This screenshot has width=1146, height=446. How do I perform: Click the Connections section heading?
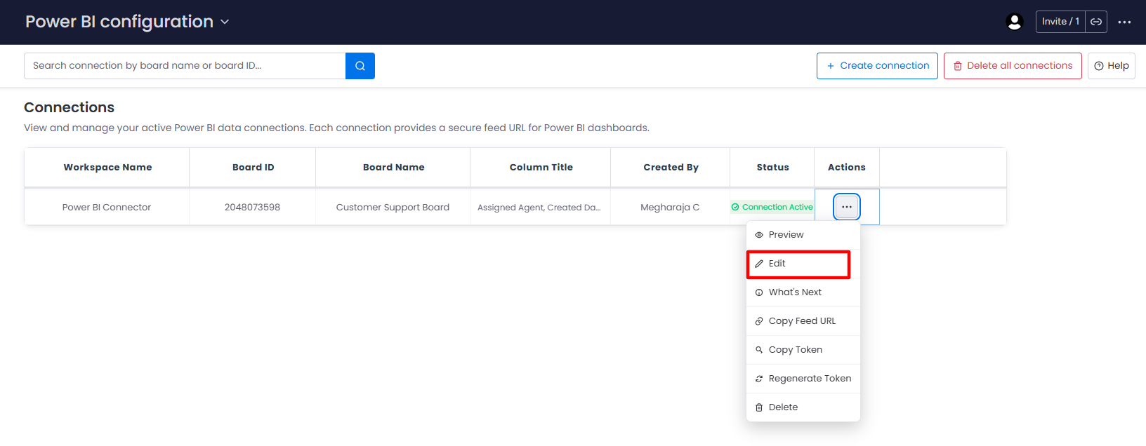click(69, 107)
